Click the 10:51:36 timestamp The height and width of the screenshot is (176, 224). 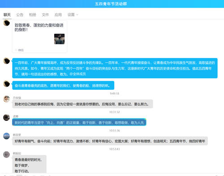pos(114,131)
